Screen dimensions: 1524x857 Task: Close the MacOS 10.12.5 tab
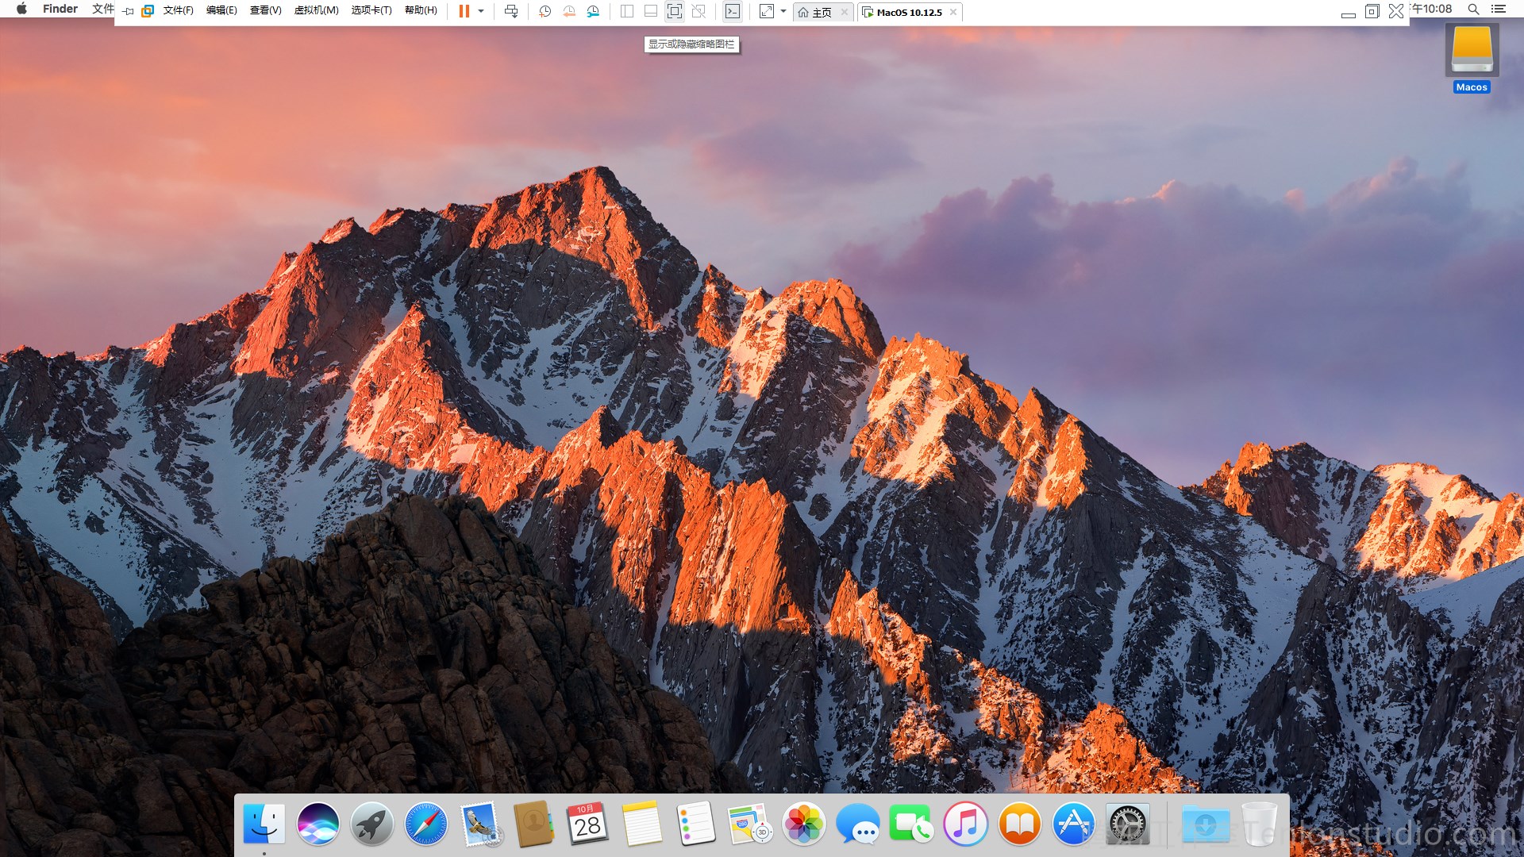coord(953,12)
